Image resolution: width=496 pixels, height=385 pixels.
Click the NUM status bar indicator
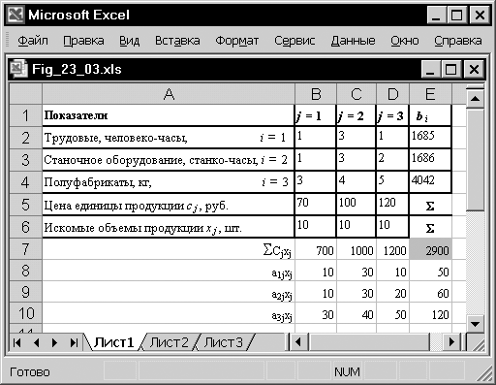(x=347, y=371)
